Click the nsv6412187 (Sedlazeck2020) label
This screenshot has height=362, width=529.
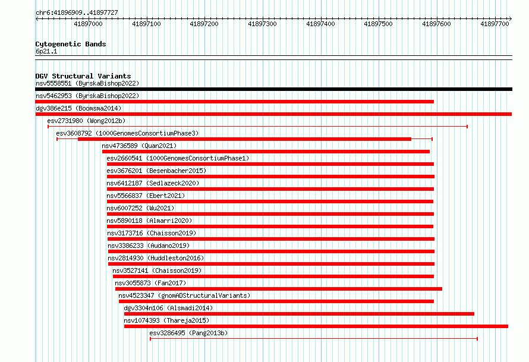pos(153,183)
